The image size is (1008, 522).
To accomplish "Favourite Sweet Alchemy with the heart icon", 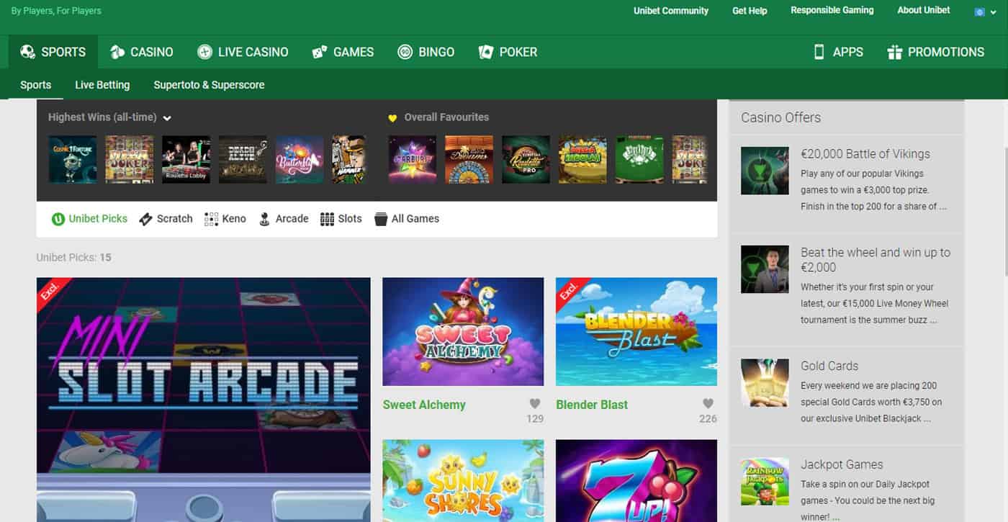I will click(x=535, y=404).
